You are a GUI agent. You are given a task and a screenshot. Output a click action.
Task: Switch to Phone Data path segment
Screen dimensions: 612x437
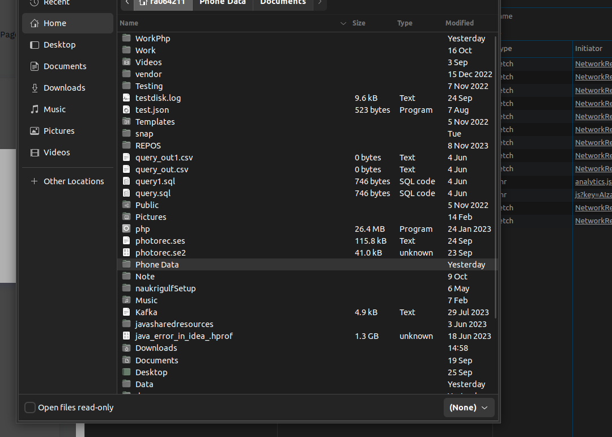[x=223, y=2]
